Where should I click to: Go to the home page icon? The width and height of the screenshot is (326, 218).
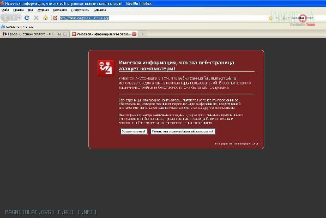46,18
